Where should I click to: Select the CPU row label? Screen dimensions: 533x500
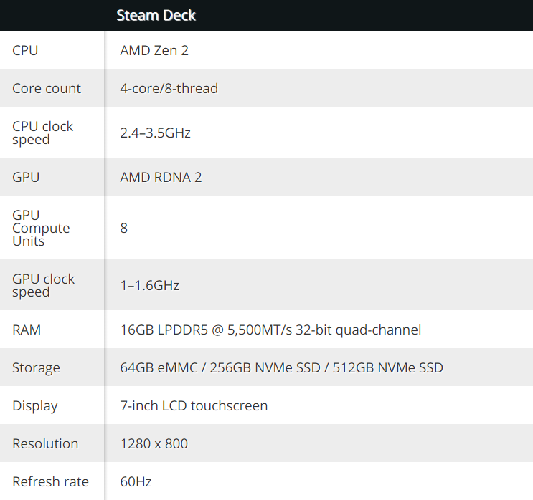[x=25, y=51]
